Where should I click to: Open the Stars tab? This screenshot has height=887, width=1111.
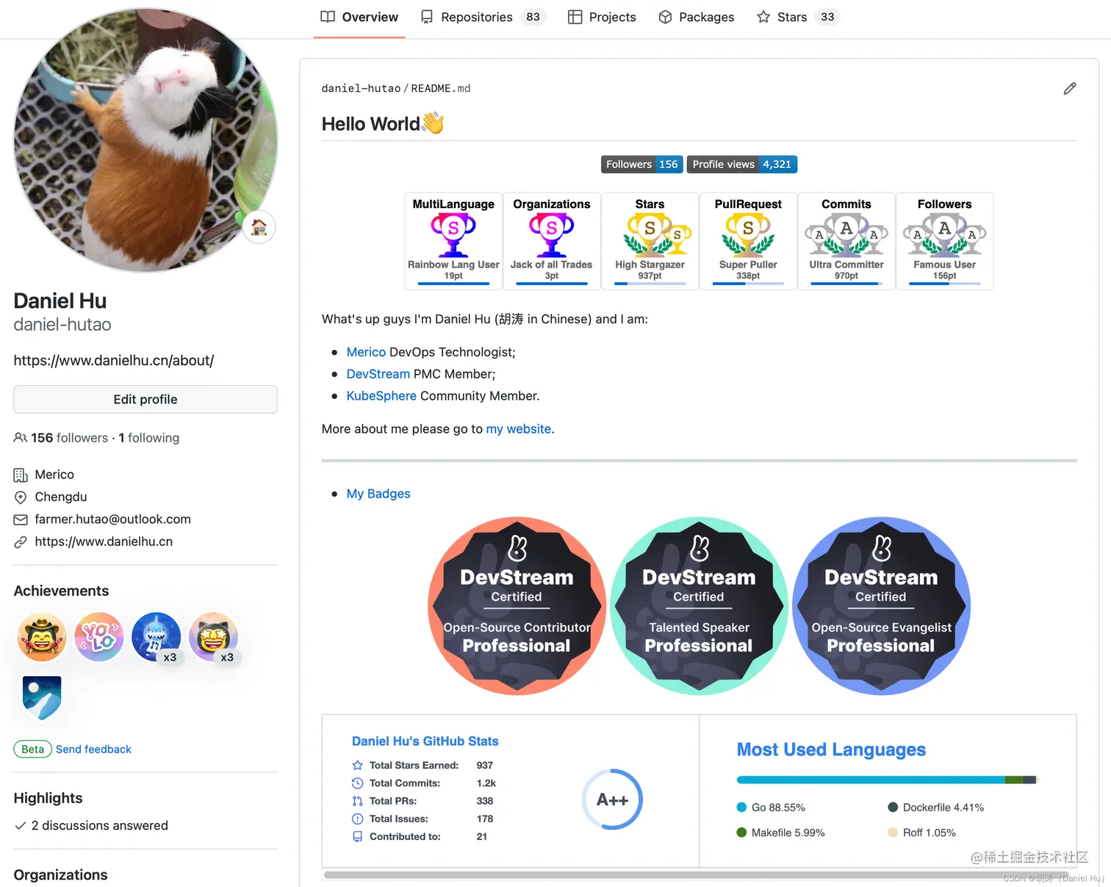tap(791, 17)
